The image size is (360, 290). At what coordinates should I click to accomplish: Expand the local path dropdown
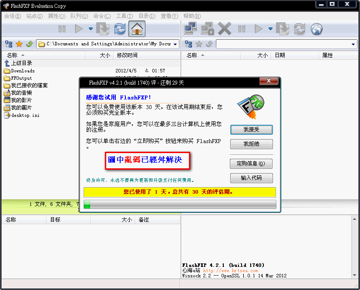pos(175,44)
